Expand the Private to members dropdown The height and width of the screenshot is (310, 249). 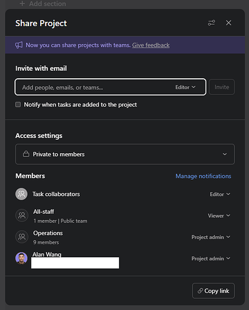(125, 154)
